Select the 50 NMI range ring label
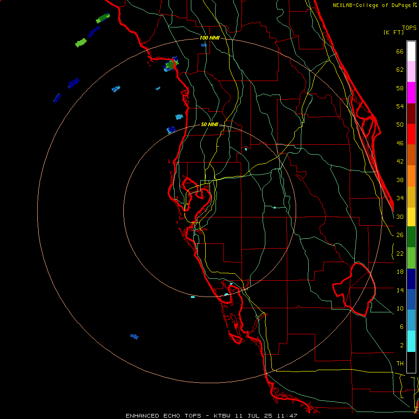 (209, 124)
